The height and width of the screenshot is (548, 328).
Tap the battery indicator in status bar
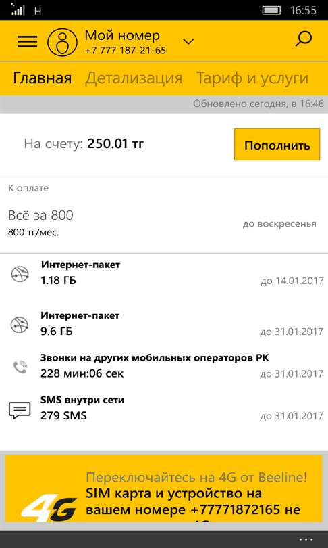tap(272, 10)
